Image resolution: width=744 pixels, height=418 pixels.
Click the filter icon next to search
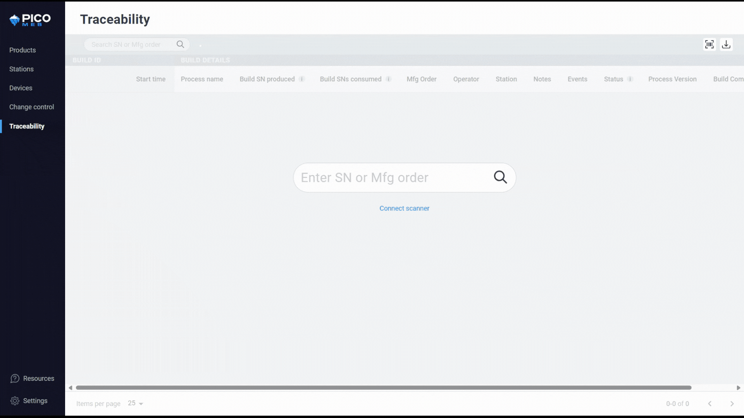tap(200, 45)
